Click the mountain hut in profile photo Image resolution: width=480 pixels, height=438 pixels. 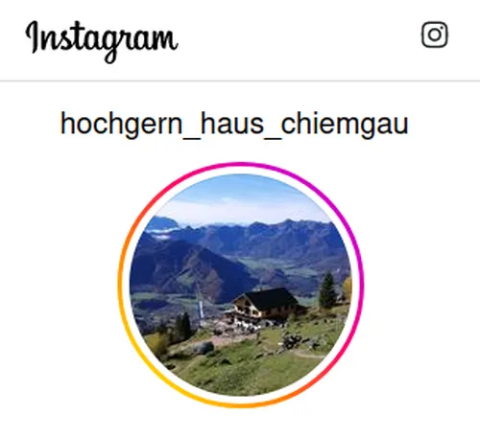267,306
